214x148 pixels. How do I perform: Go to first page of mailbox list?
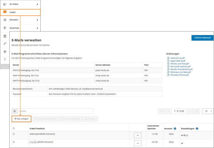point(162,111)
